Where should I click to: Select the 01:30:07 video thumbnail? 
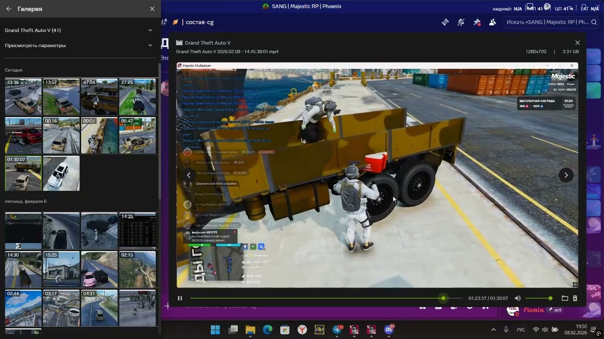[x=23, y=173]
